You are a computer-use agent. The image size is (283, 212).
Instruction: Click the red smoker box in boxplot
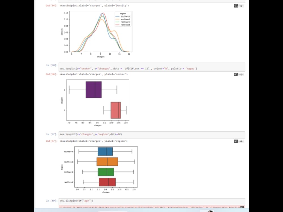[116, 110]
